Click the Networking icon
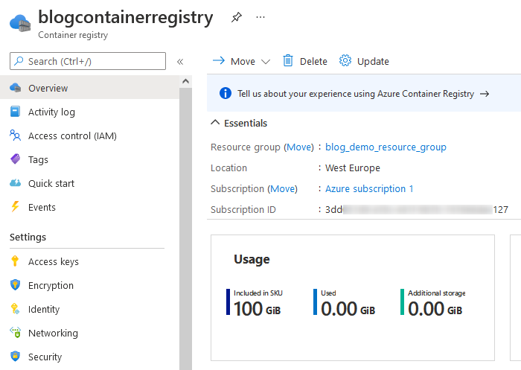 (16, 333)
